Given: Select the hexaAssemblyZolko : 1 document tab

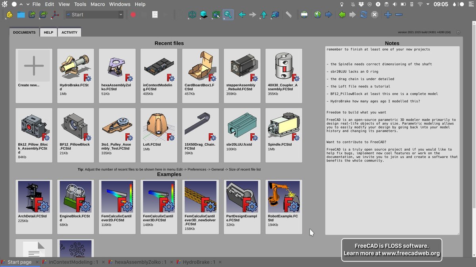Looking at the screenshot, I should click(140, 262).
